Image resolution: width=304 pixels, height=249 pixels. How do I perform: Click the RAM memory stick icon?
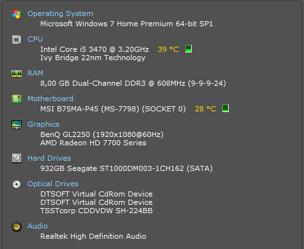click(17, 74)
